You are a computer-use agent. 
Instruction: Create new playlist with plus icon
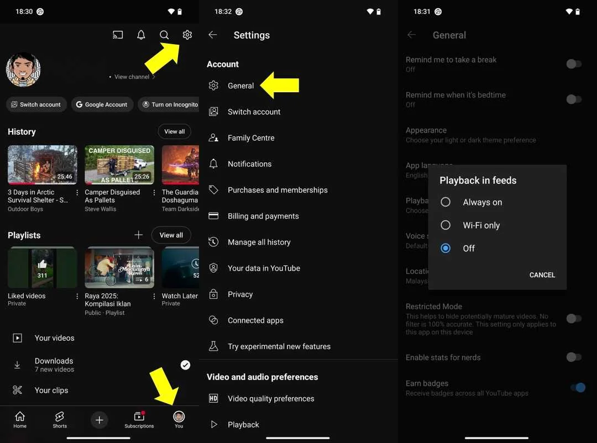(139, 235)
